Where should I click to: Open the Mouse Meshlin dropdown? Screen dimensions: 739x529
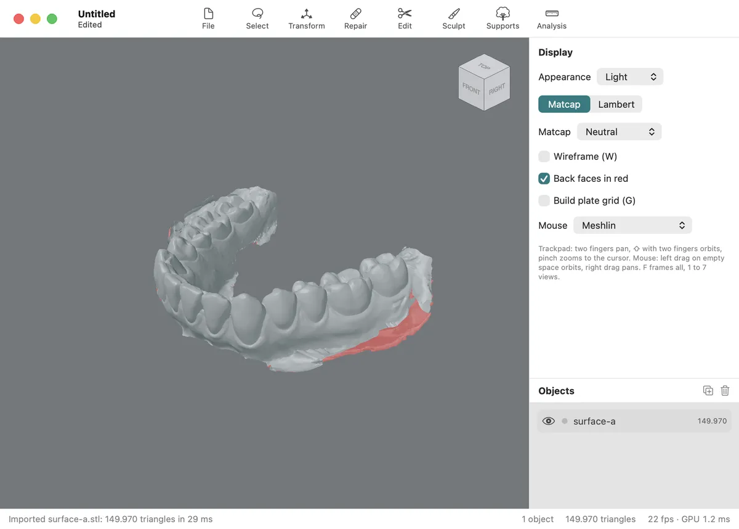coord(632,226)
